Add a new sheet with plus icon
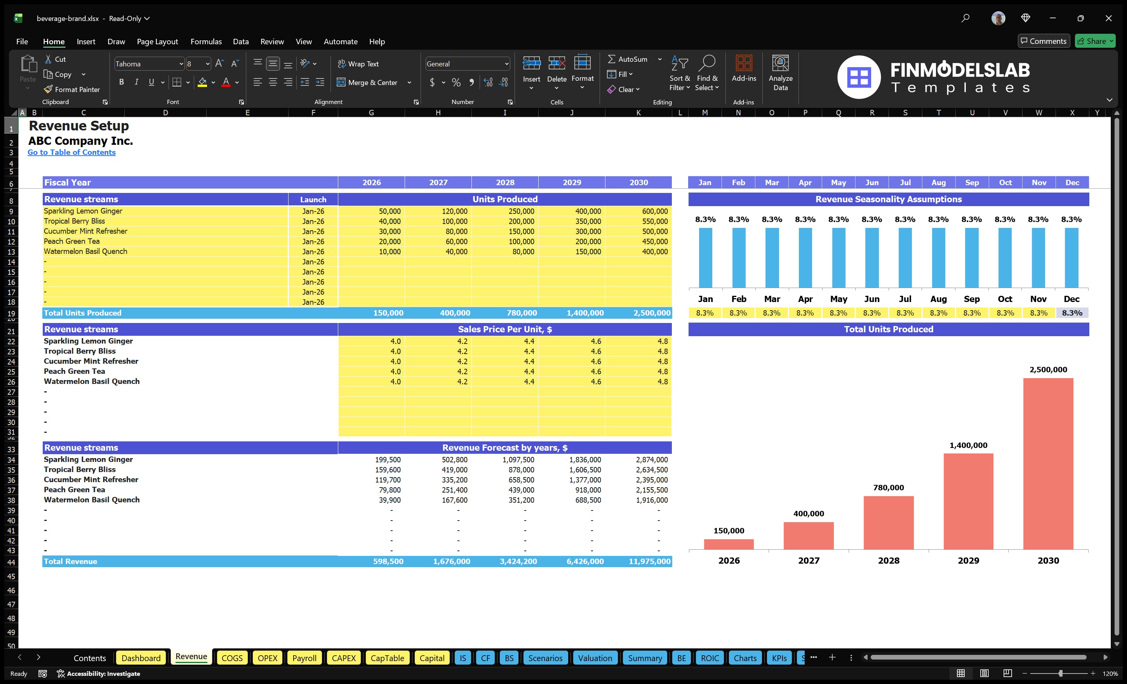 (832, 658)
